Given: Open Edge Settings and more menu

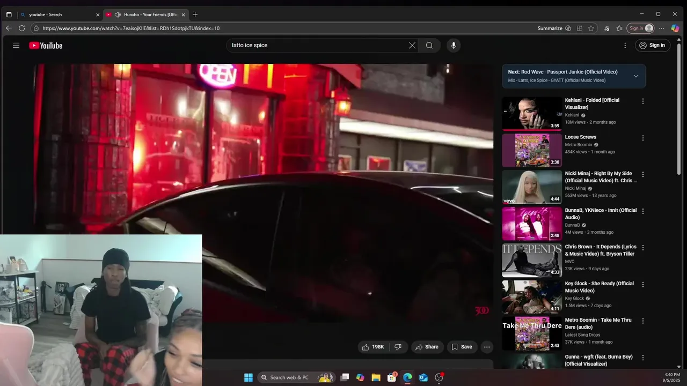Looking at the screenshot, I should click(x=661, y=28).
